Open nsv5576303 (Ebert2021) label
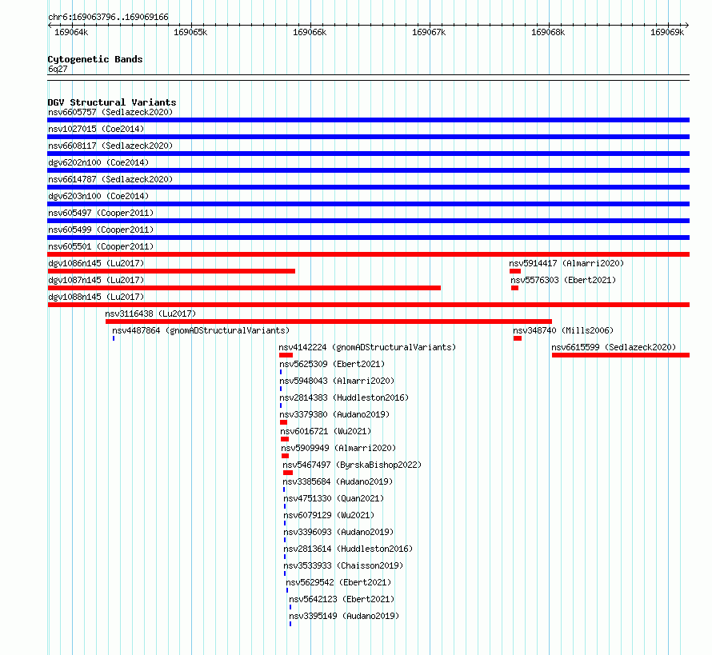Image resolution: width=712 pixels, height=655 pixels. pyautogui.click(x=563, y=280)
